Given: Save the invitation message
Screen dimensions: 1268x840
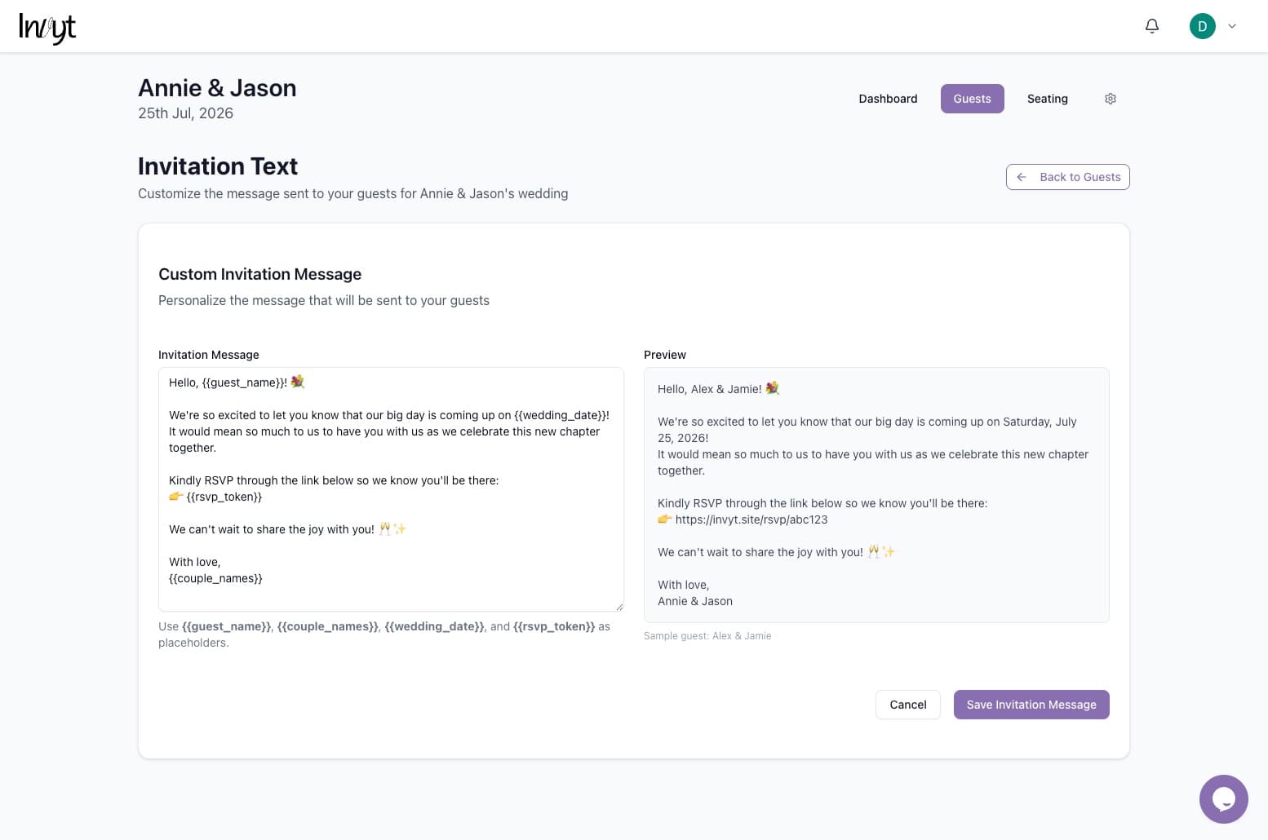Looking at the screenshot, I should [1031, 704].
